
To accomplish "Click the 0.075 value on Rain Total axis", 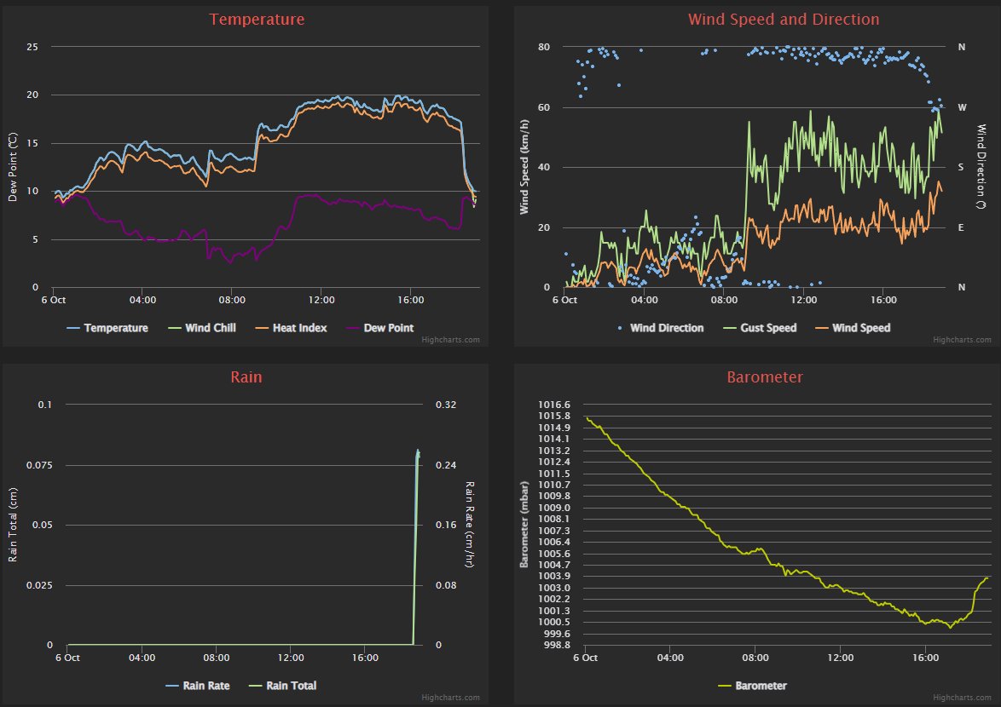I will click(39, 465).
